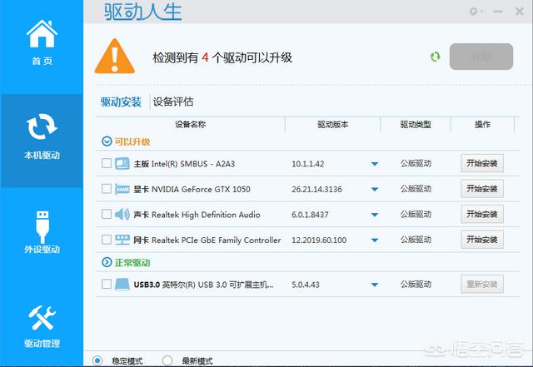Click 开始安装 for Realtek PCIe GbE
The width and height of the screenshot is (533, 367).
click(482, 240)
